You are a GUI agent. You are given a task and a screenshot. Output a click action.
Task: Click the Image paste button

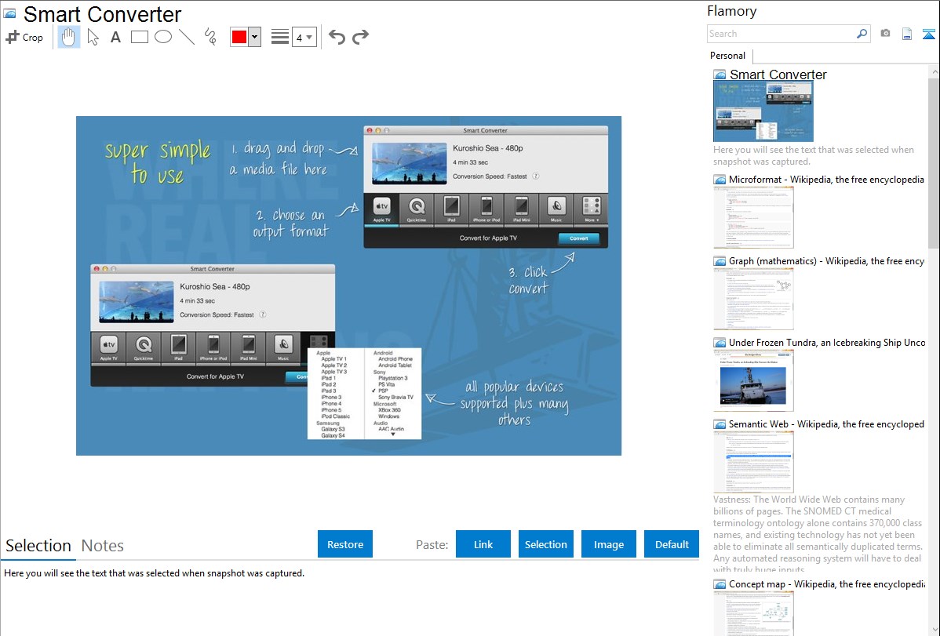coord(608,544)
